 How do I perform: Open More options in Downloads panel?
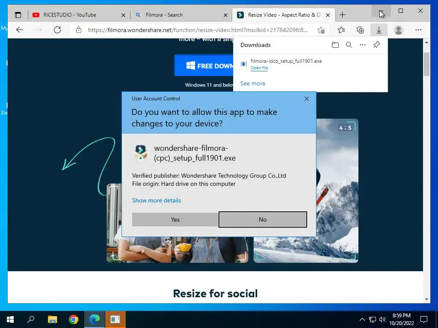tap(363, 45)
